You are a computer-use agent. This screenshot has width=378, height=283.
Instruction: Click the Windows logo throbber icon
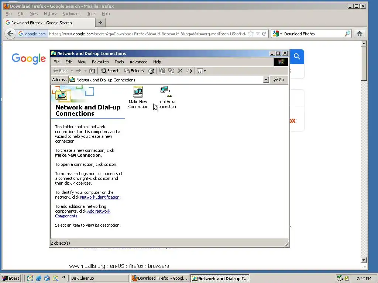point(281,62)
